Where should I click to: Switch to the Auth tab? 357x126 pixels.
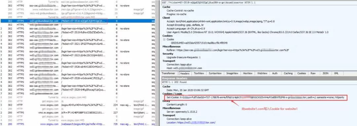(x=275, y=73)
